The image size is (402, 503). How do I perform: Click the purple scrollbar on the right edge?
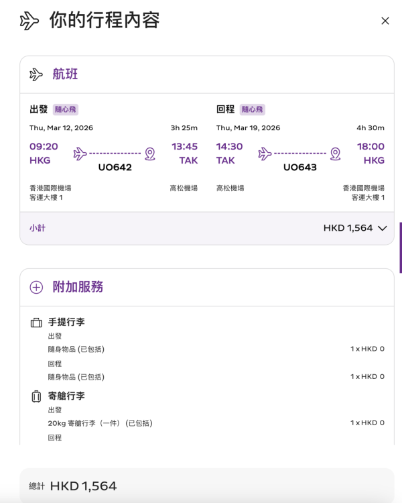pos(400,247)
